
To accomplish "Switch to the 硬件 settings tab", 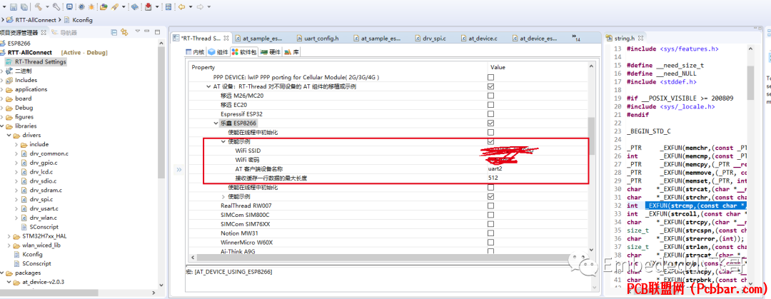I will point(271,51).
